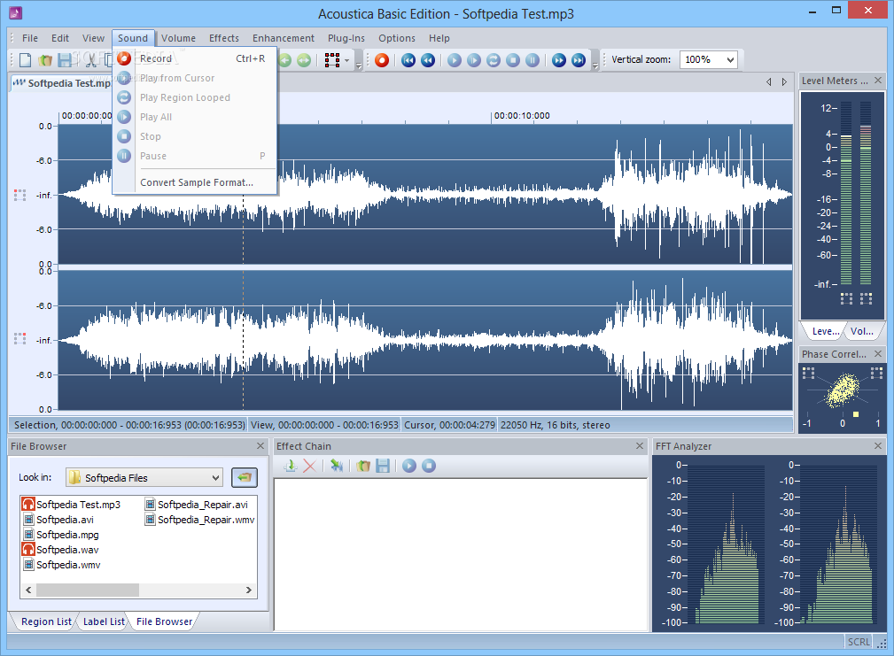Image resolution: width=894 pixels, height=656 pixels.
Task: Click the add effect icon in Effect Chain
Action: (291, 466)
